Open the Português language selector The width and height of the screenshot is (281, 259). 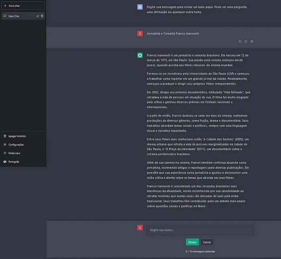pos(14,162)
